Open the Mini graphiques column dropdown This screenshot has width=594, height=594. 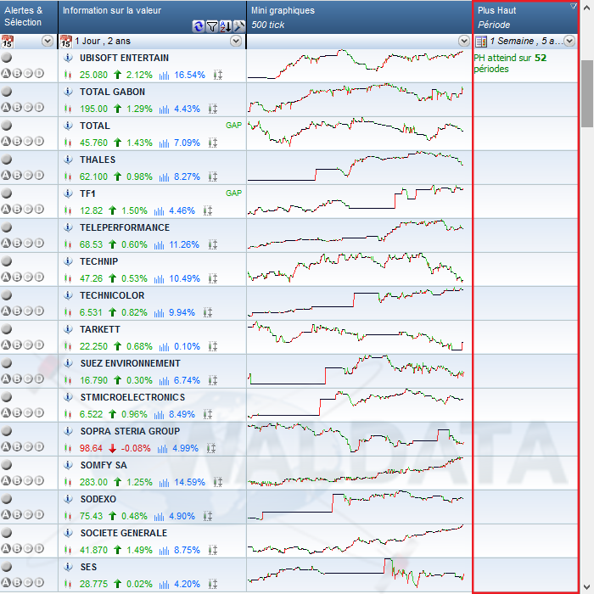point(463,41)
